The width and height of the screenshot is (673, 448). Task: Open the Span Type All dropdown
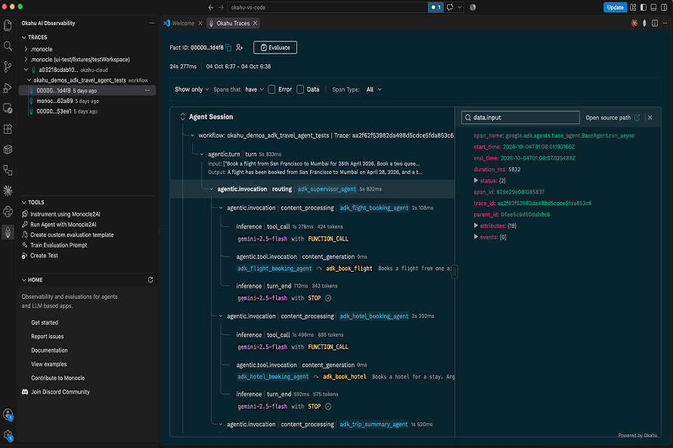[374, 89]
